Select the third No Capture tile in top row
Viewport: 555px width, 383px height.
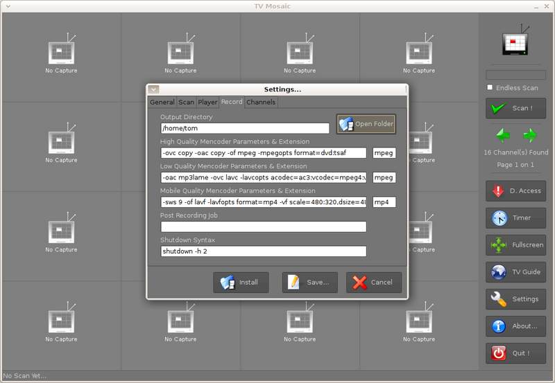pos(300,57)
